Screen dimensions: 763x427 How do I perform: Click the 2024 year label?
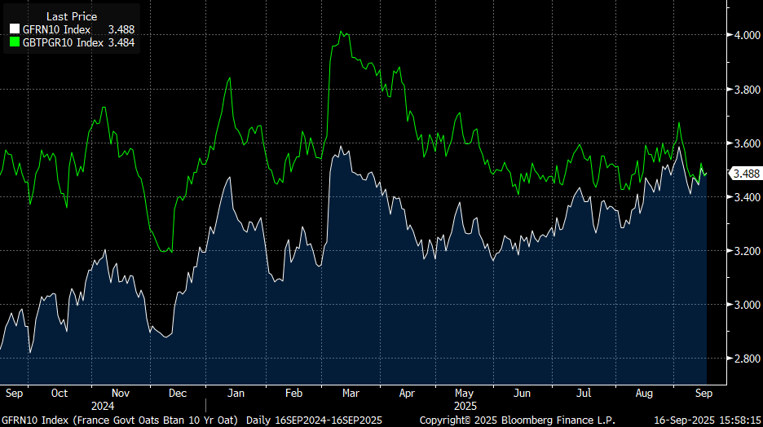coord(103,405)
